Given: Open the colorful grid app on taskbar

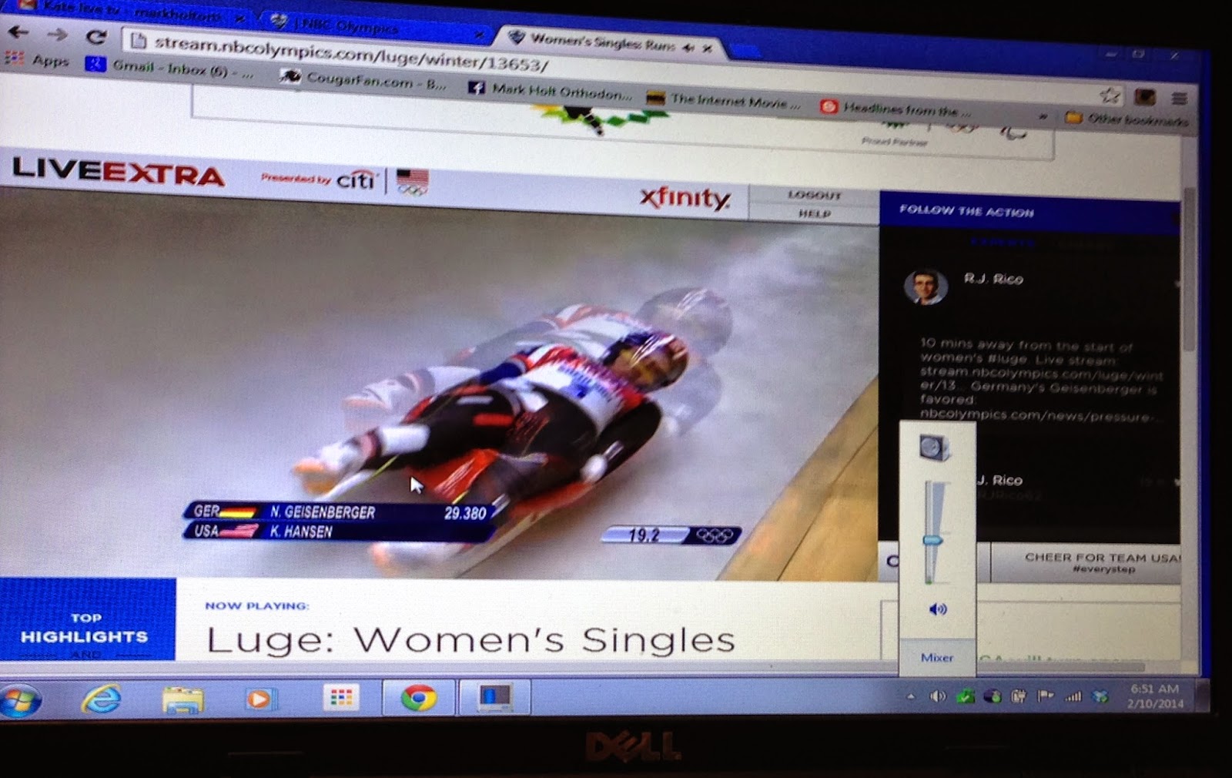Looking at the screenshot, I should (x=340, y=699).
